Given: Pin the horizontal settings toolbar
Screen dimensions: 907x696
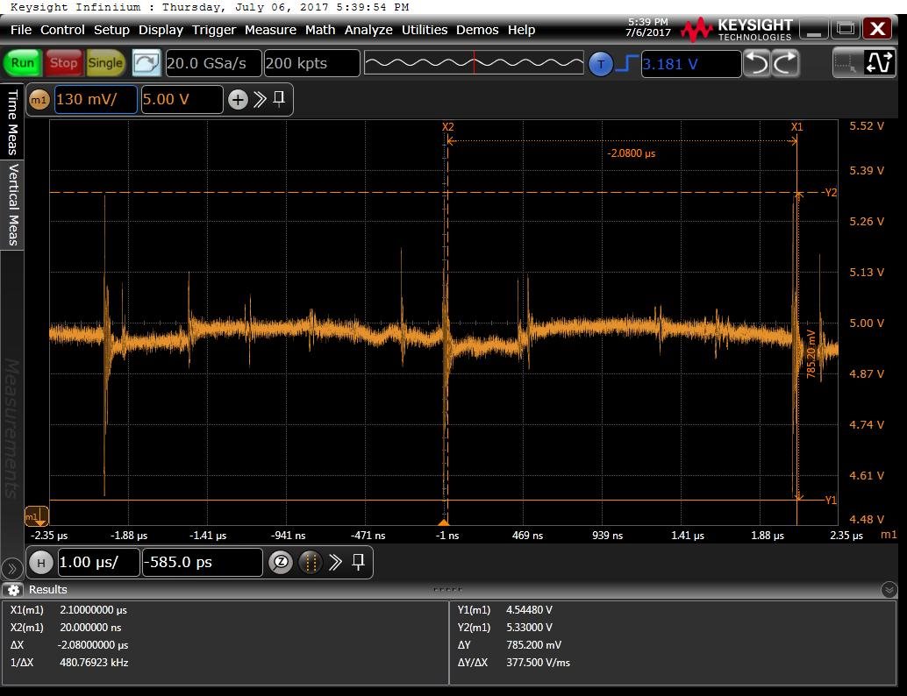Looking at the screenshot, I should pyautogui.click(x=359, y=561).
